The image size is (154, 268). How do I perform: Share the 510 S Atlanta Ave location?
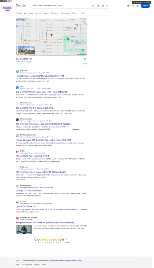click(x=85, y=59)
